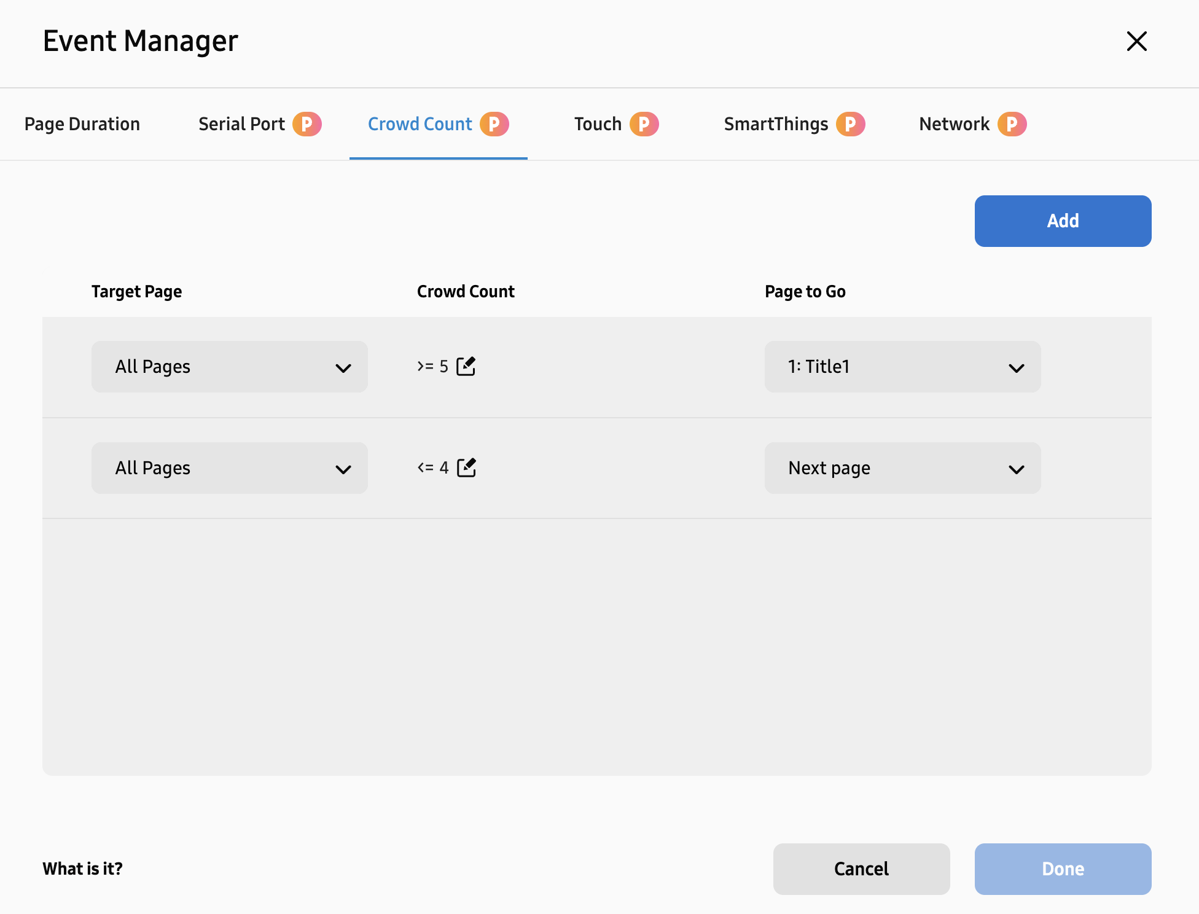
Task: Close the Event Manager dialog
Action: tap(1136, 41)
